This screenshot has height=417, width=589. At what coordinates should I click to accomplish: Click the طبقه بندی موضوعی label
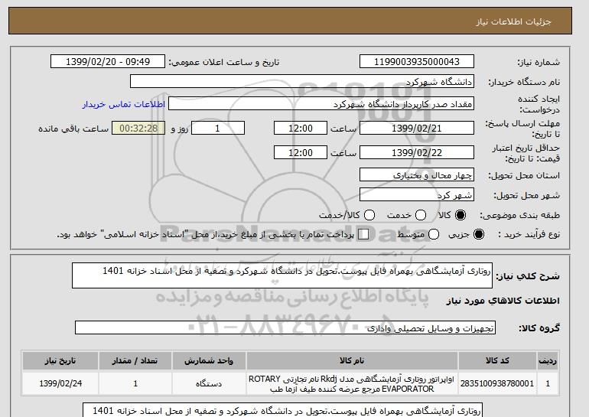point(519,215)
